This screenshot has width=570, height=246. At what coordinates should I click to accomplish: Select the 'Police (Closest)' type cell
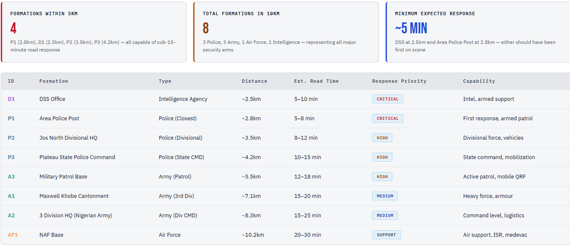[178, 118]
